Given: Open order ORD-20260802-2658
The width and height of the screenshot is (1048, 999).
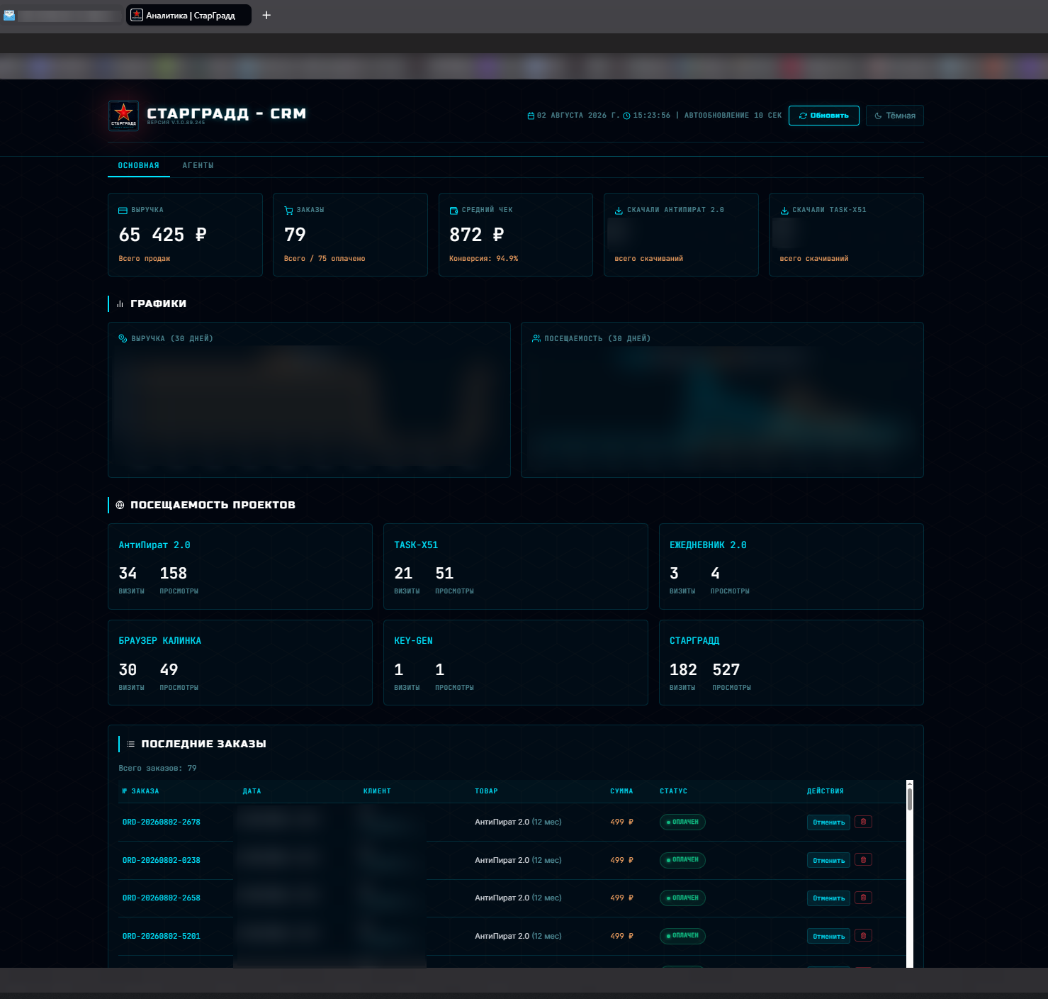Looking at the screenshot, I should coord(162,898).
